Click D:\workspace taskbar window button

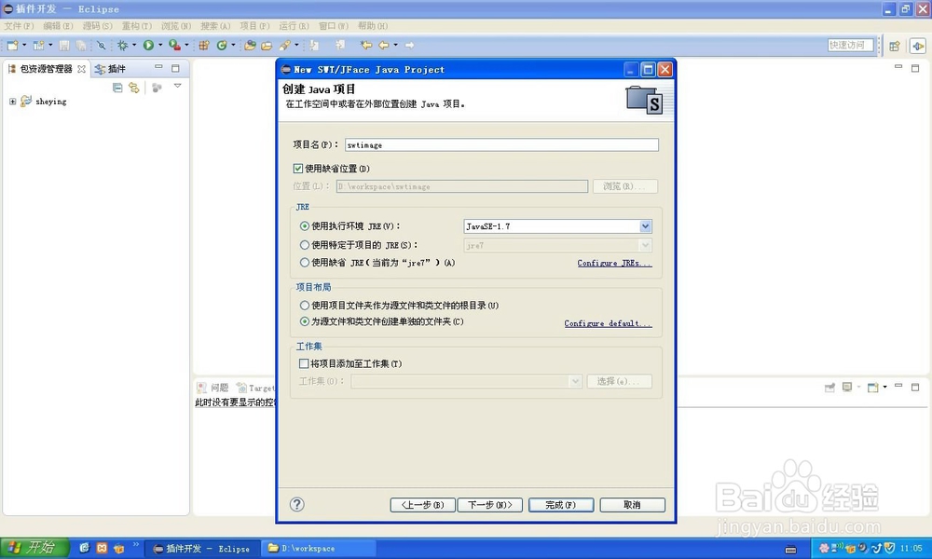click(x=319, y=549)
